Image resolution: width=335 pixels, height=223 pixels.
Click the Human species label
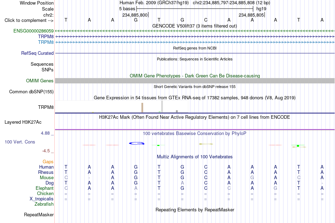[x=46, y=167]
